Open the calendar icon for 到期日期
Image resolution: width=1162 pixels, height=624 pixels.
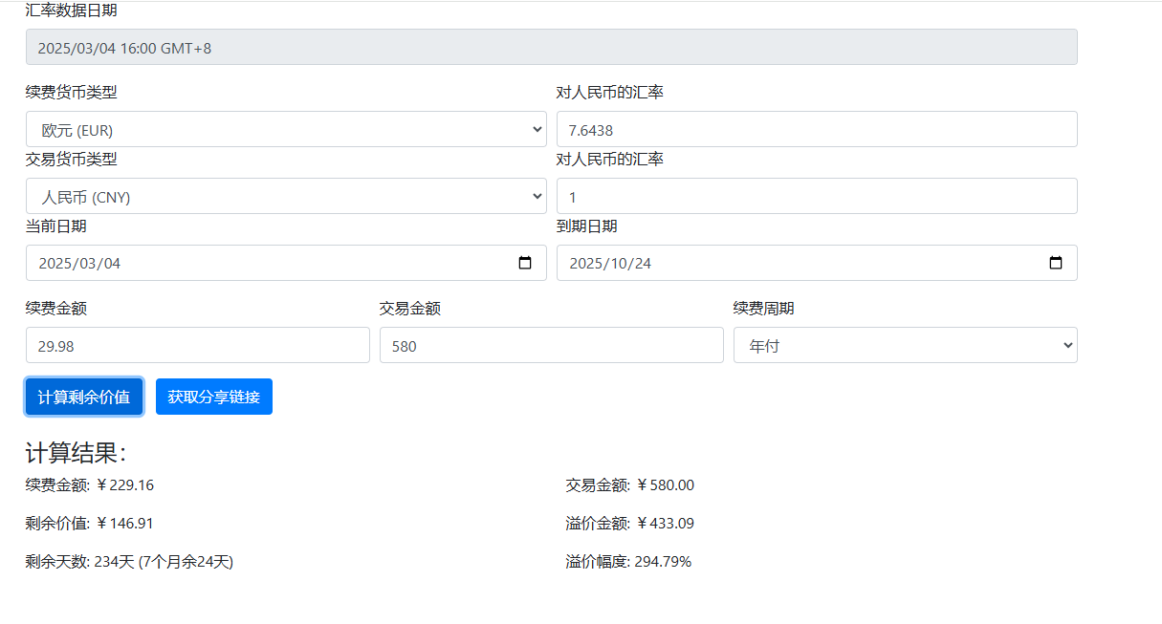(x=1056, y=263)
